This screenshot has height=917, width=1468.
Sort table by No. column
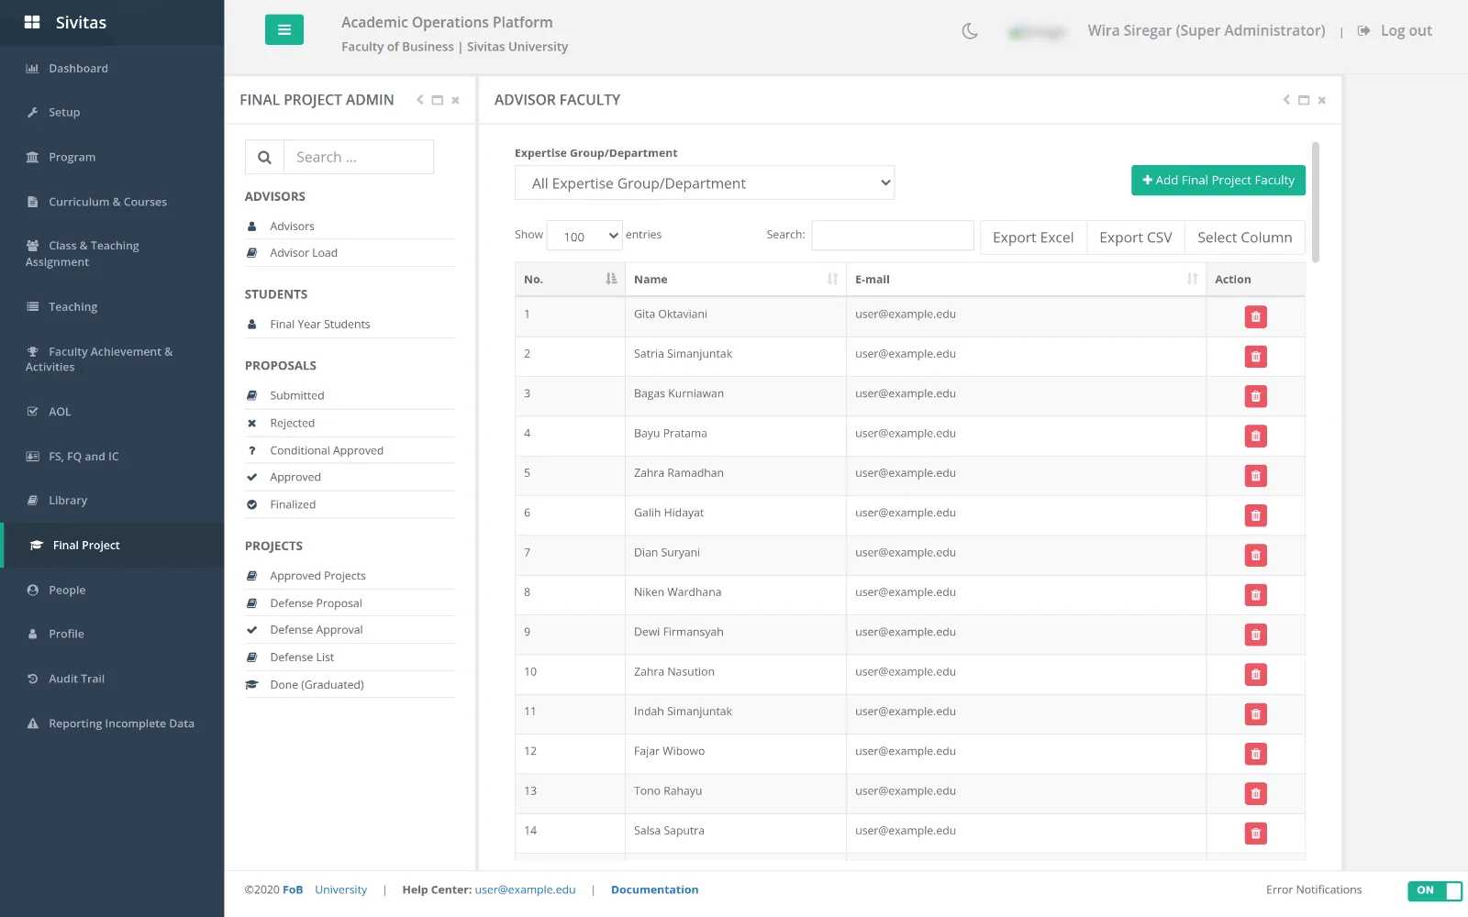coord(570,279)
